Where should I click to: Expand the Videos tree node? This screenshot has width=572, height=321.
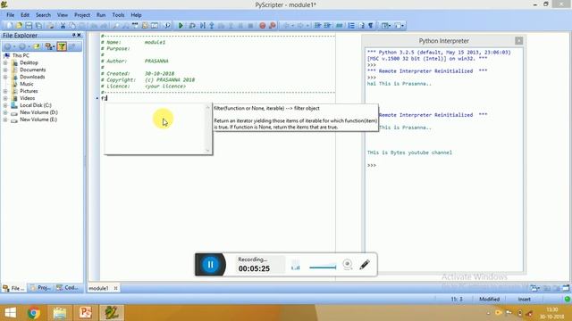[x=5, y=98]
